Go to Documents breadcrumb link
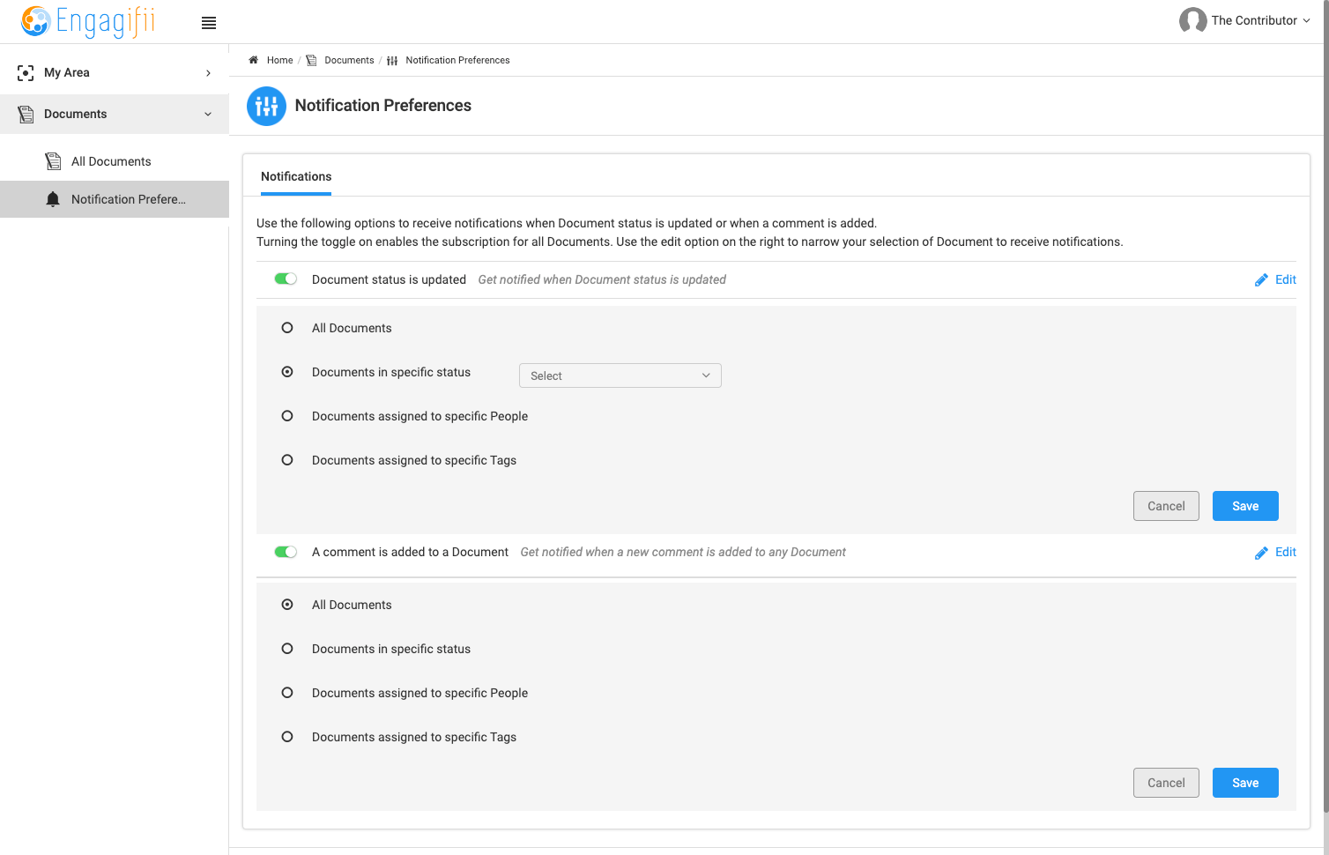The width and height of the screenshot is (1329, 855). pos(349,60)
